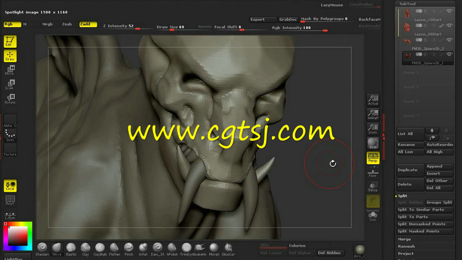
Task: Open the Dots stroke selector
Action: [x=10, y=135]
